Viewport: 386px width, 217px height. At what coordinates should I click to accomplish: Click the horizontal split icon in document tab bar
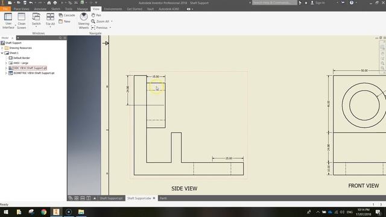83,198
